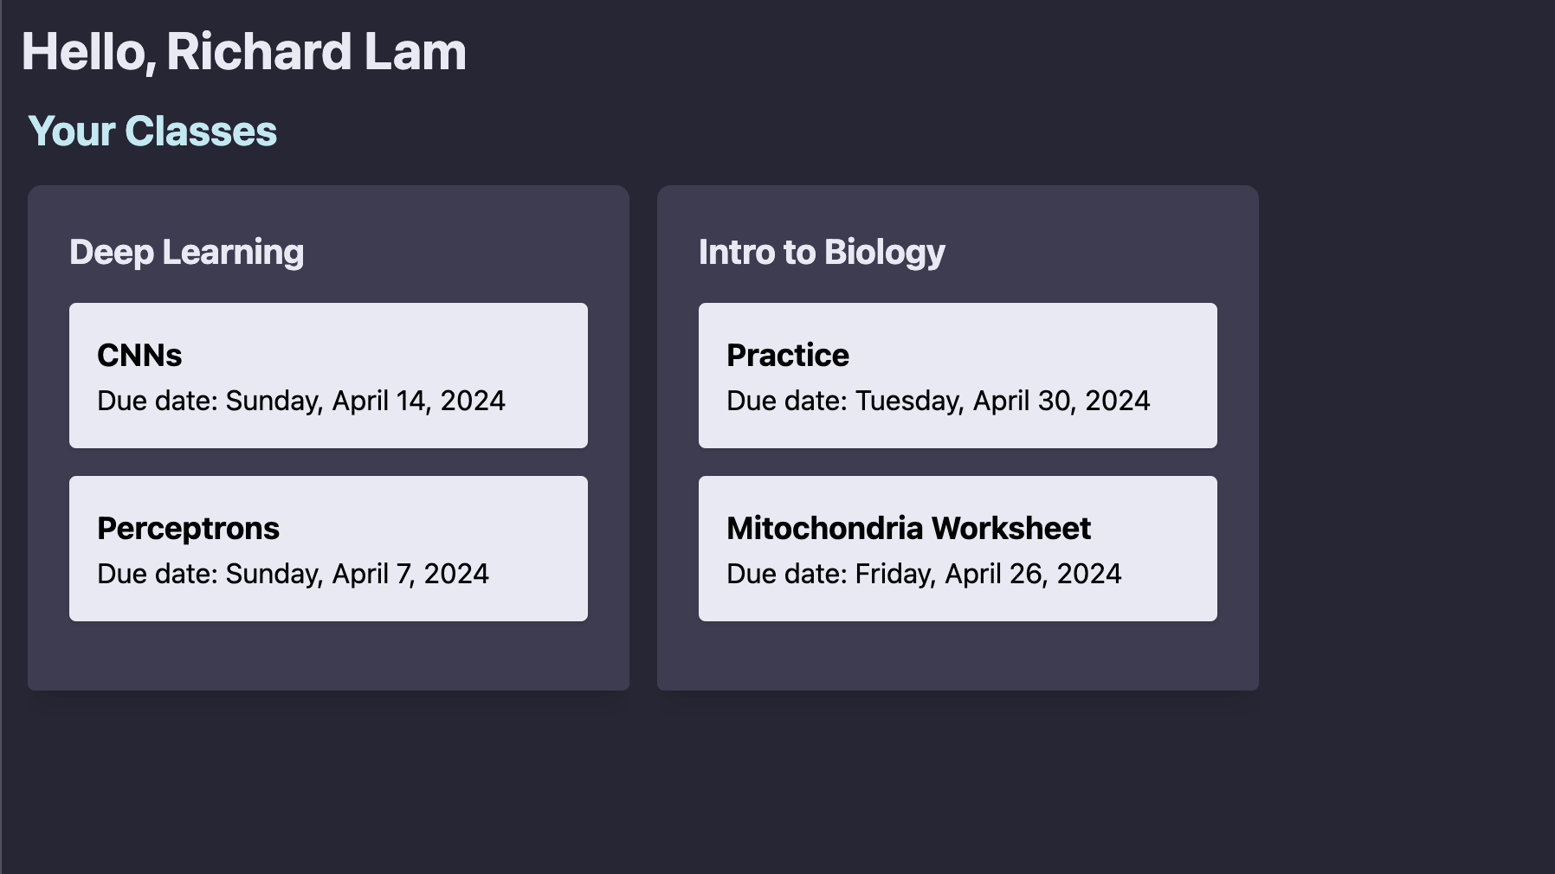Screen dimensions: 1555x874
Task: Click blank background right of Intro to Biology panel
Action: click(1407, 437)
